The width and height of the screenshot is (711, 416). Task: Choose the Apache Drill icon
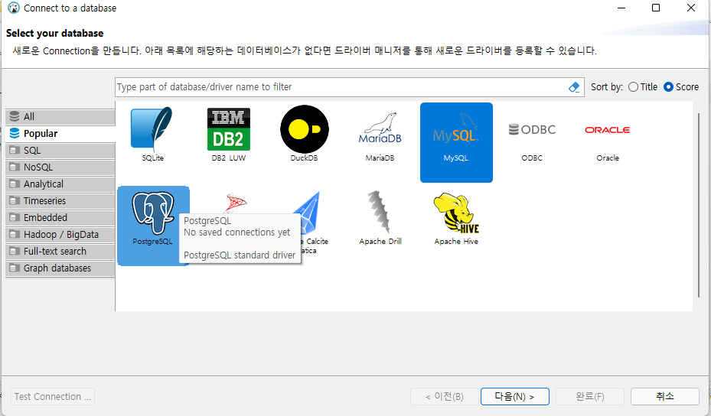(380, 212)
